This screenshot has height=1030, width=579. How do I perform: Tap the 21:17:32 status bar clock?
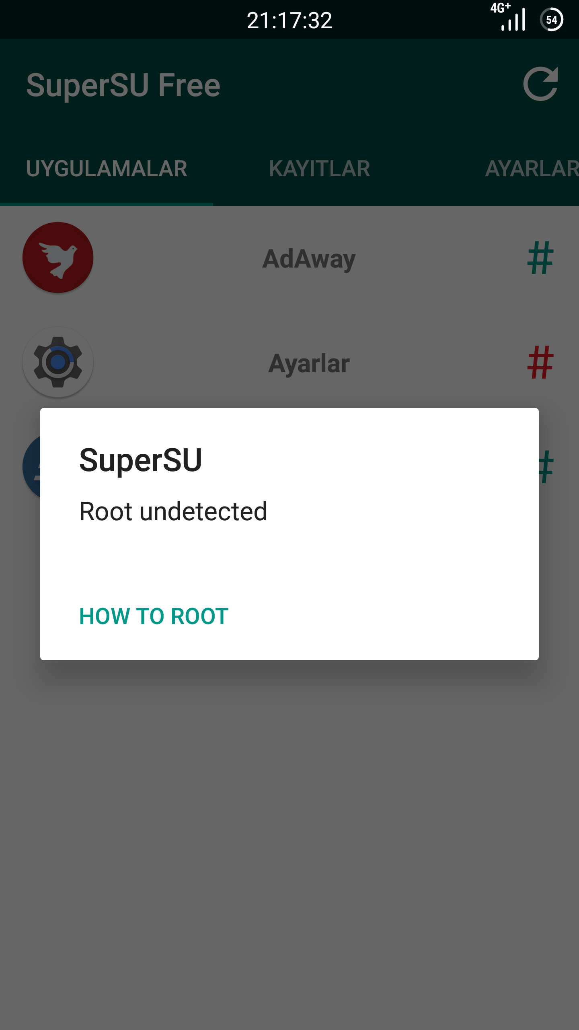click(x=289, y=20)
